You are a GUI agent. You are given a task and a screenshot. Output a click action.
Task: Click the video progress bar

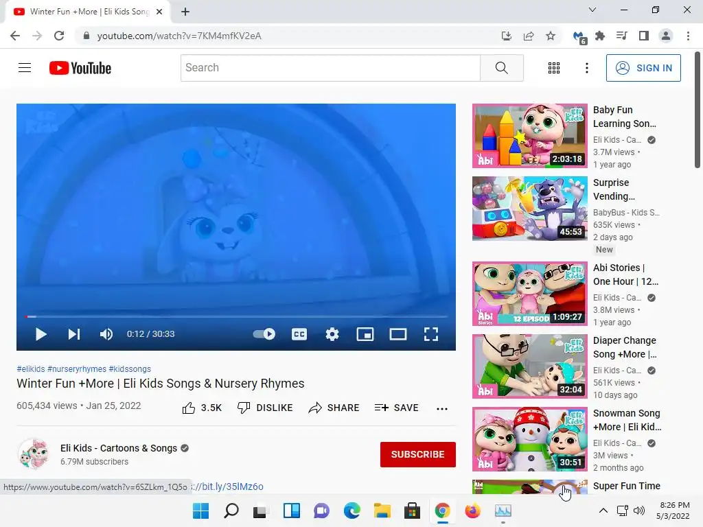pyautogui.click(x=236, y=317)
